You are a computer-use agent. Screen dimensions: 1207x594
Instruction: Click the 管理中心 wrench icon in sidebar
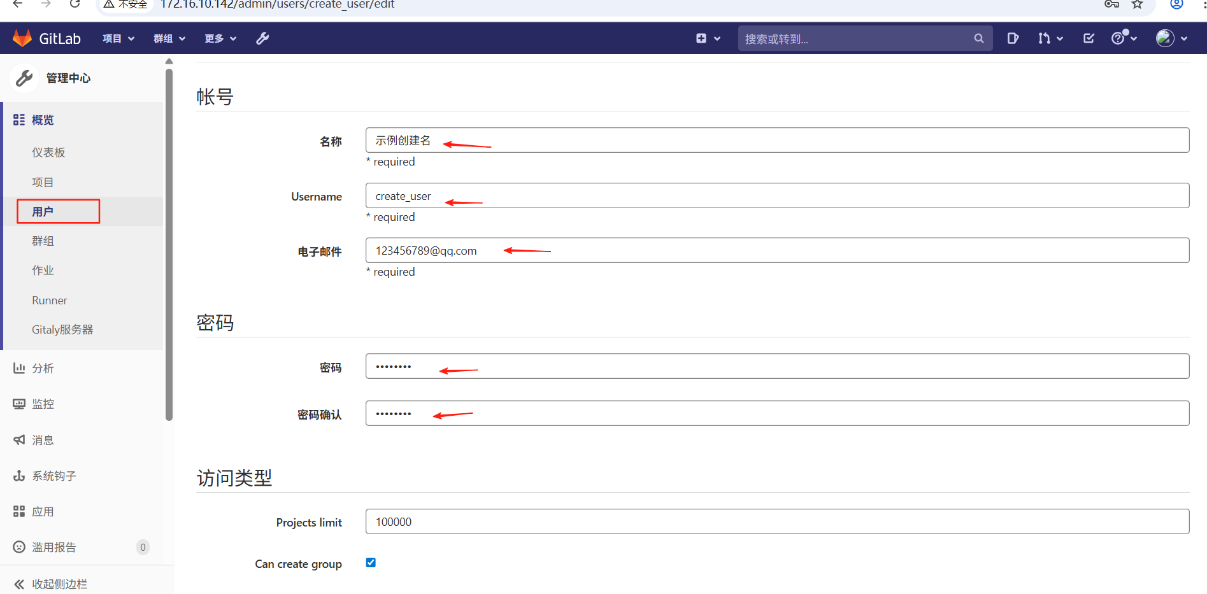tap(24, 78)
